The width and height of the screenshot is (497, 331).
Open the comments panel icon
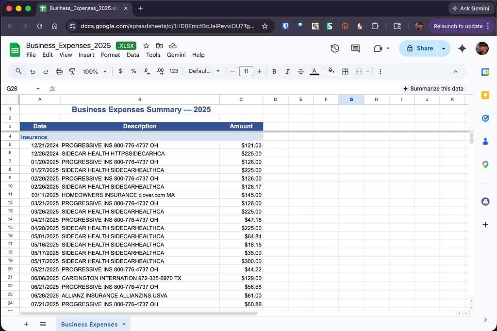point(355,49)
